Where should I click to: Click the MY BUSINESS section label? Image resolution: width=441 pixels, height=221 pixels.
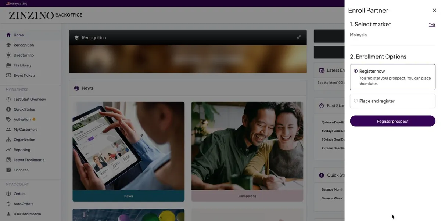[17, 90]
